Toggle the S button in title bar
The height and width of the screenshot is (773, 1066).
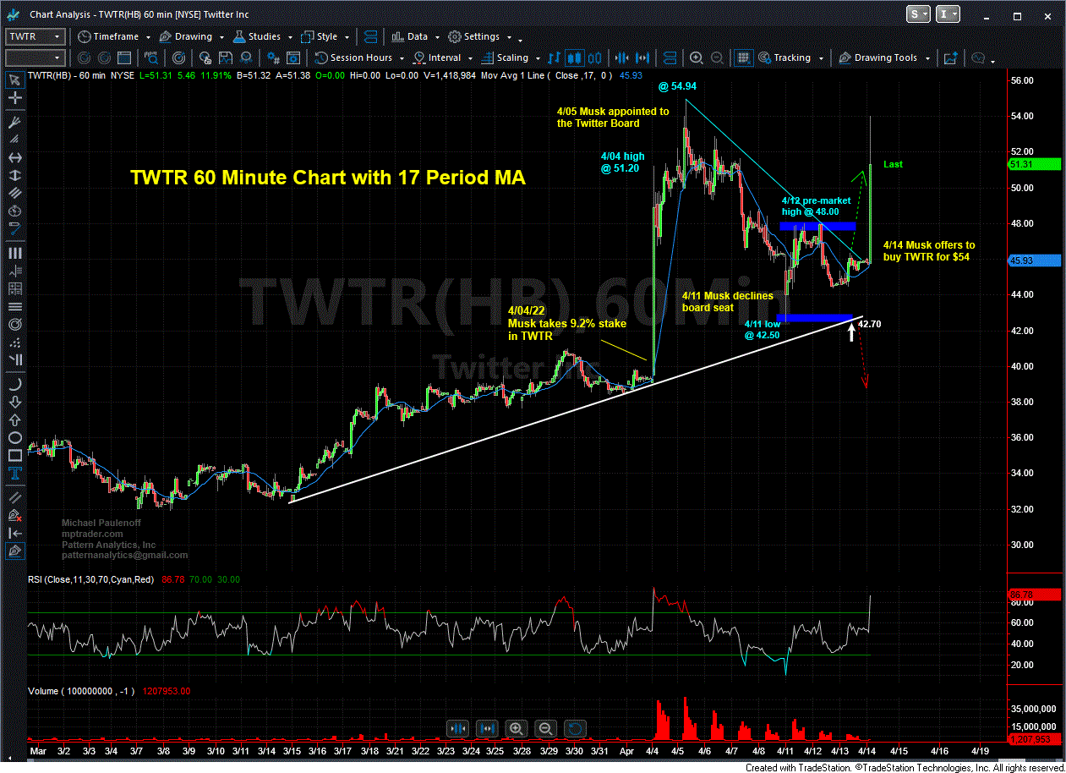(920, 14)
